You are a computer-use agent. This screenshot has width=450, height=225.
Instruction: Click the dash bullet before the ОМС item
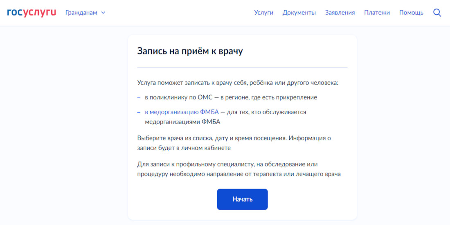tap(139, 97)
